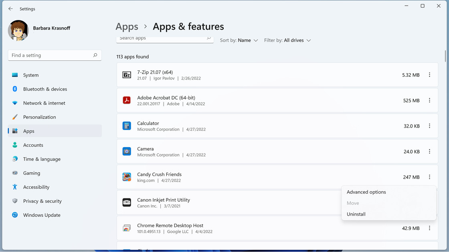
Task: Open the Sort by Name dropdown
Action: [x=239, y=40]
